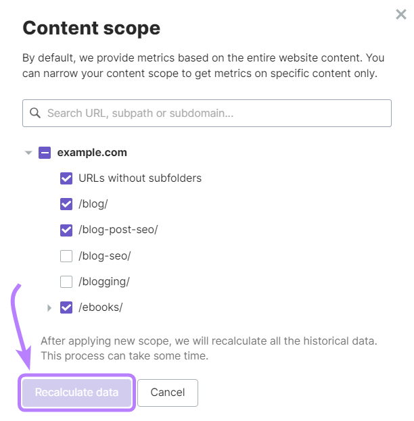Expand the /ebooks/ subfolder arrow
This screenshot has width=414, height=421.
(x=49, y=307)
